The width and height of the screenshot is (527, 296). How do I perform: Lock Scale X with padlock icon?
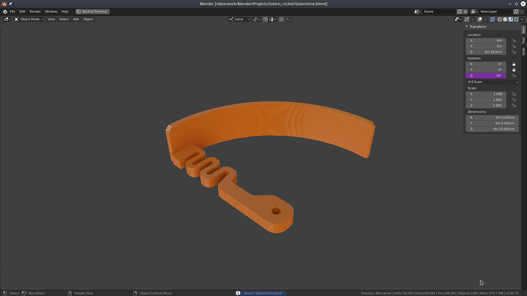coord(514,94)
